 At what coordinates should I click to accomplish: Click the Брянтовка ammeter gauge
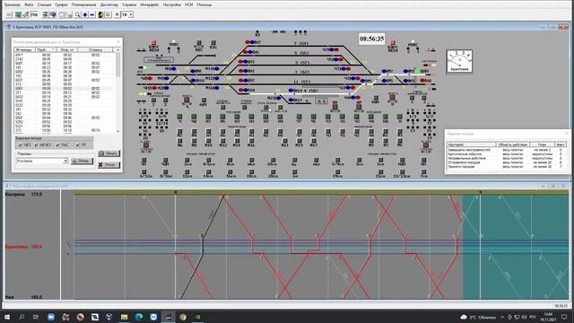click(x=459, y=61)
